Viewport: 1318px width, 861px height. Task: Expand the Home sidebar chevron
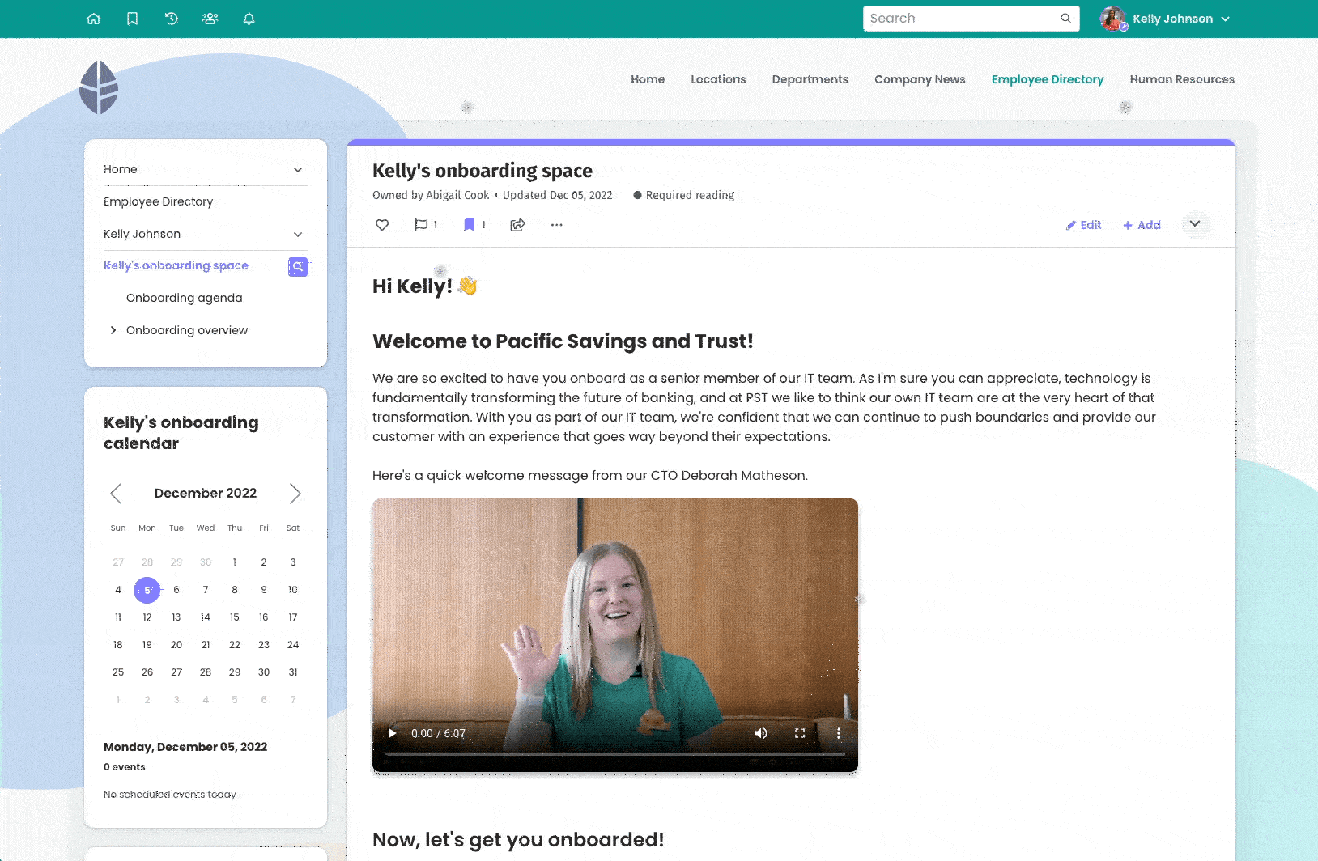298,170
